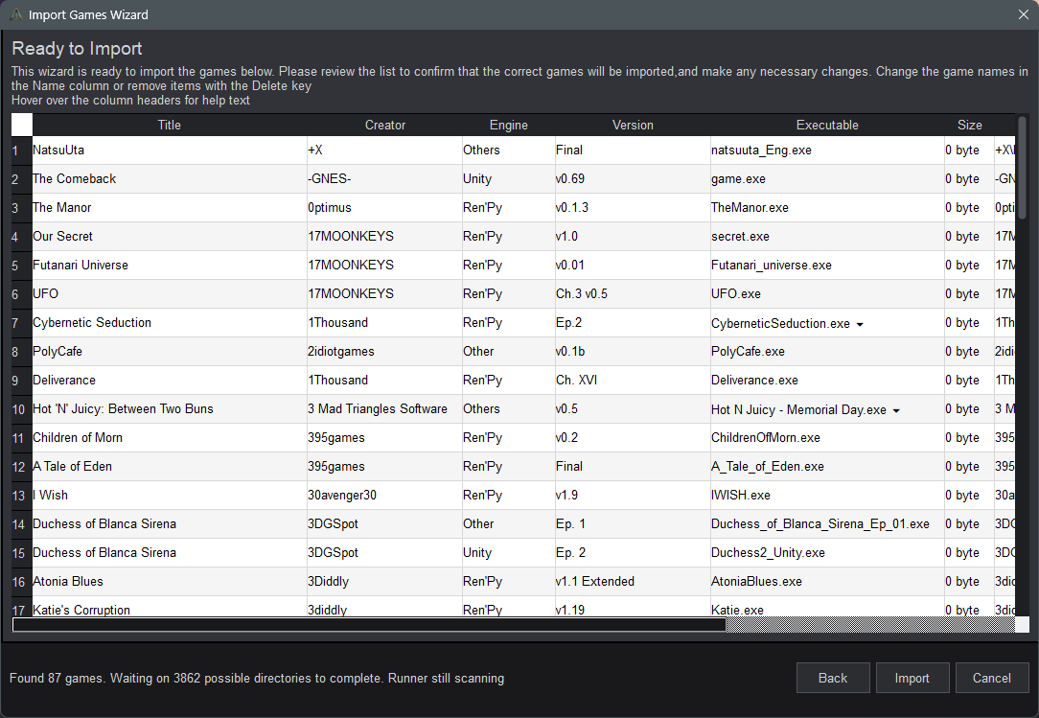Select row header number 1
Screen dimensions: 1039x718
(22, 151)
